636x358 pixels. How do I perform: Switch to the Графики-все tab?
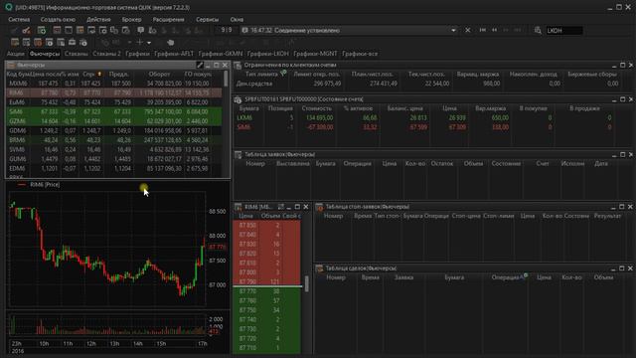(360, 54)
